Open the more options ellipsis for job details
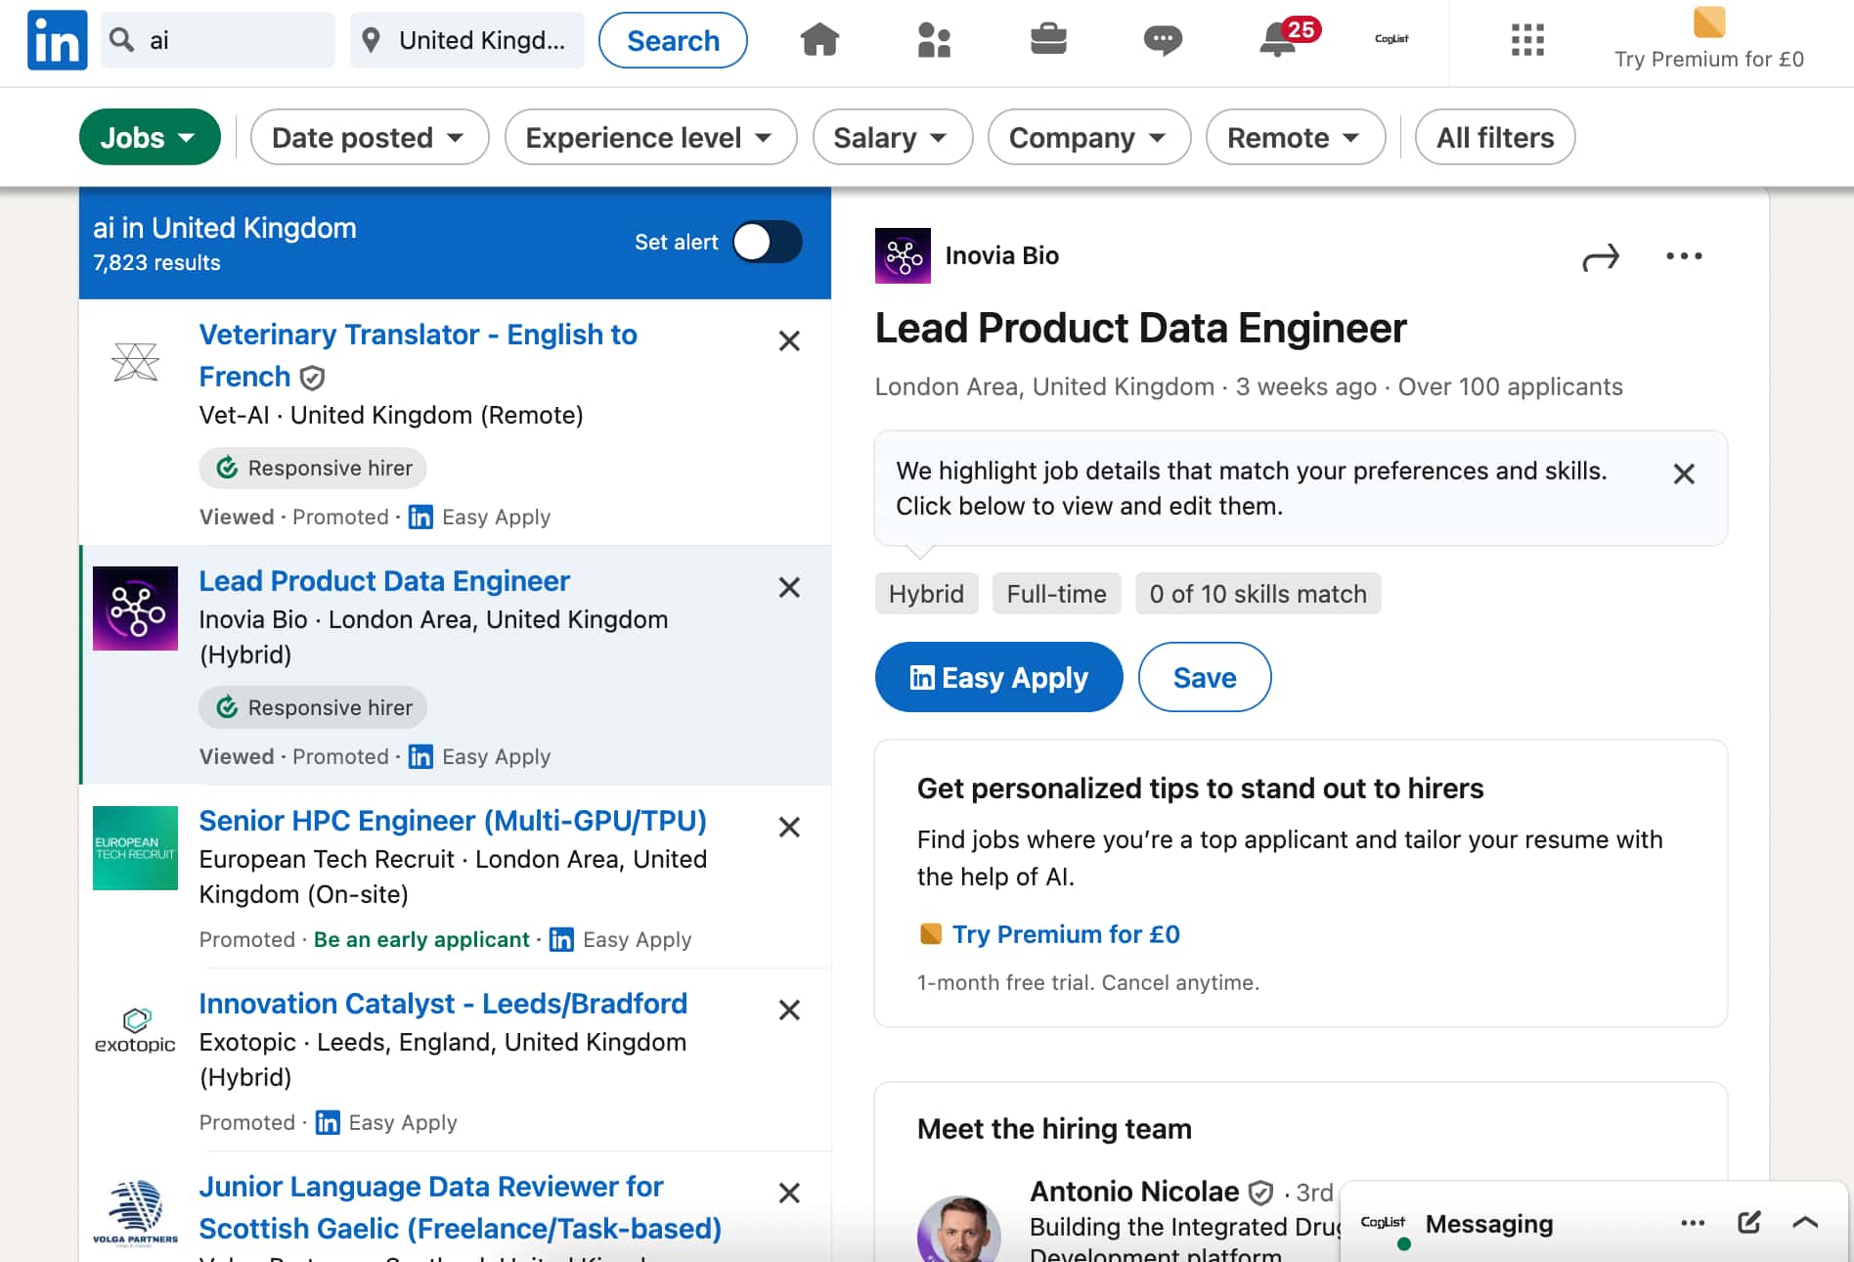 pyautogui.click(x=1684, y=256)
